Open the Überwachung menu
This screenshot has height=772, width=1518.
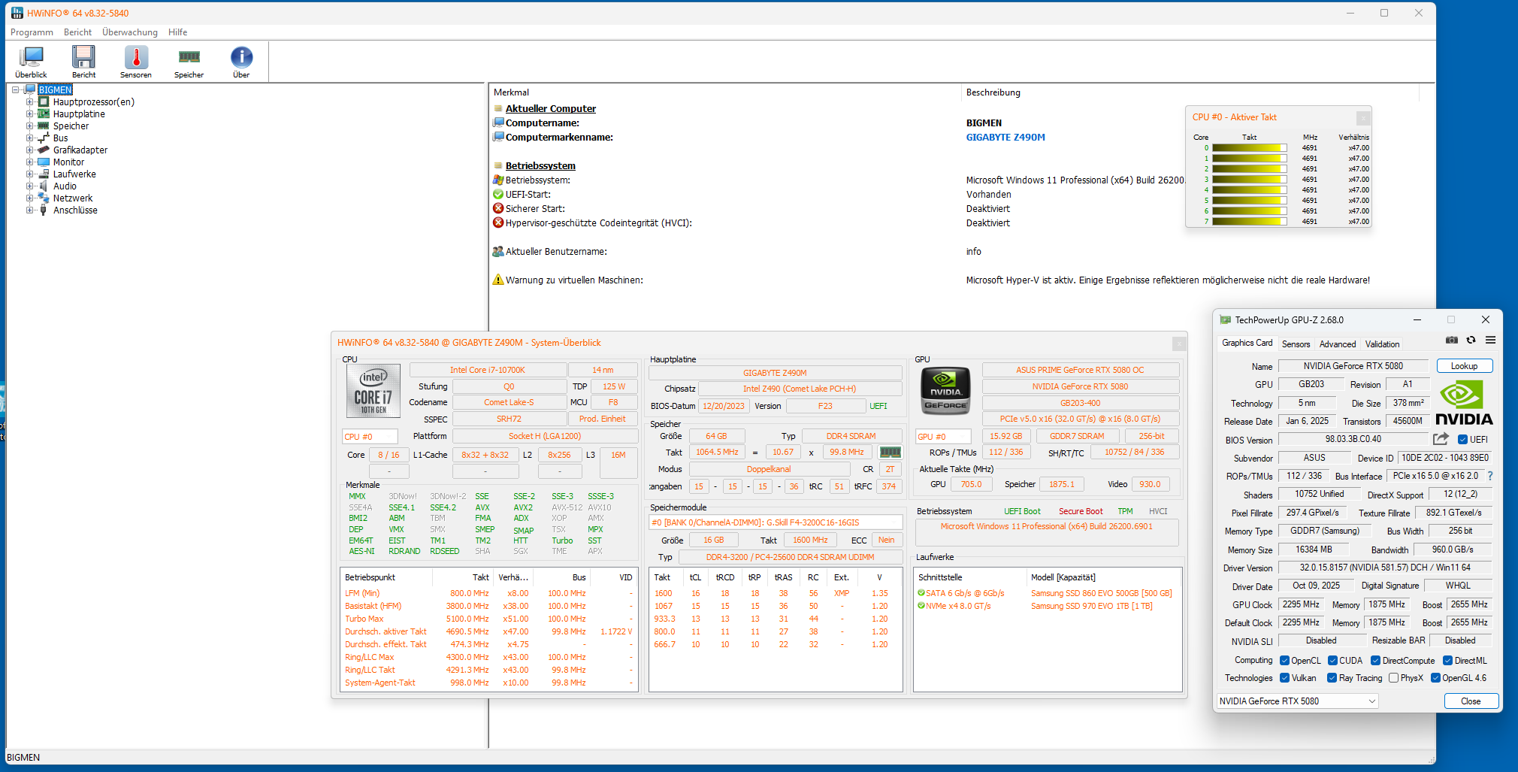click(x=130, y=32)
